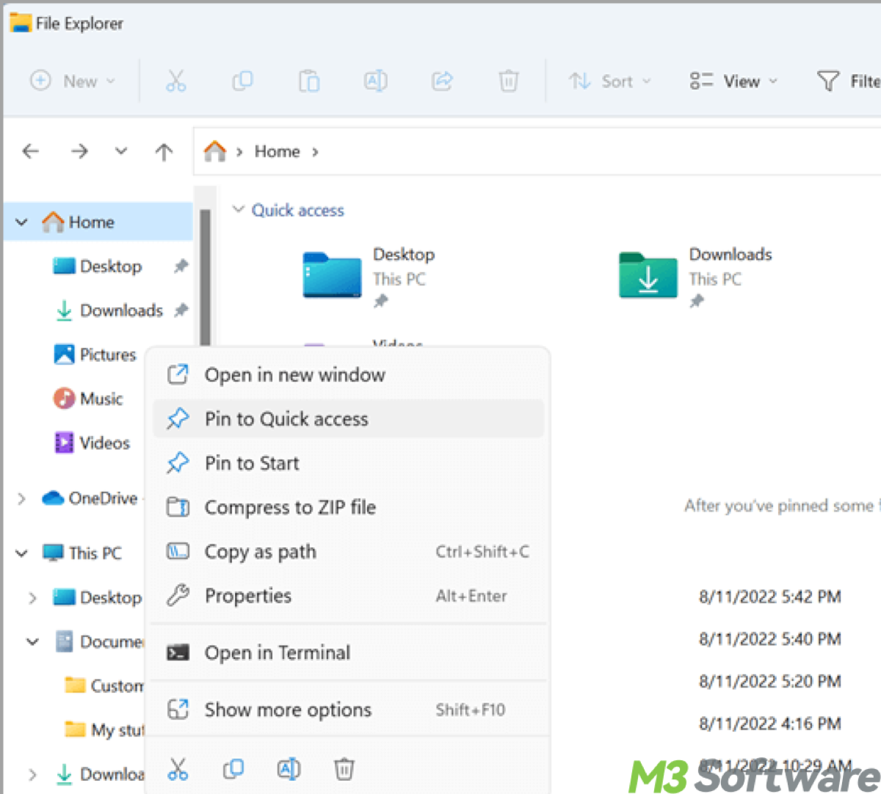Click the navigation pane scrollbar
881x794 pixels.
tap(206, 279)
